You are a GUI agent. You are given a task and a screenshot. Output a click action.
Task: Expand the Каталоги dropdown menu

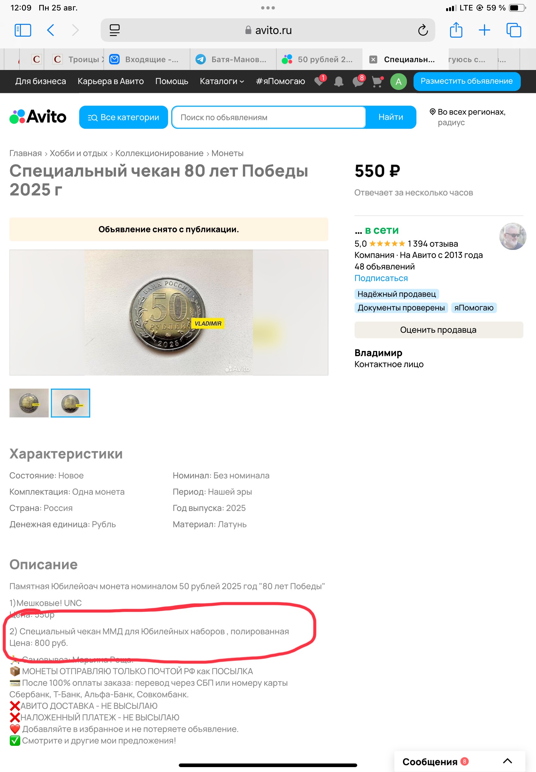coord(222,81)
